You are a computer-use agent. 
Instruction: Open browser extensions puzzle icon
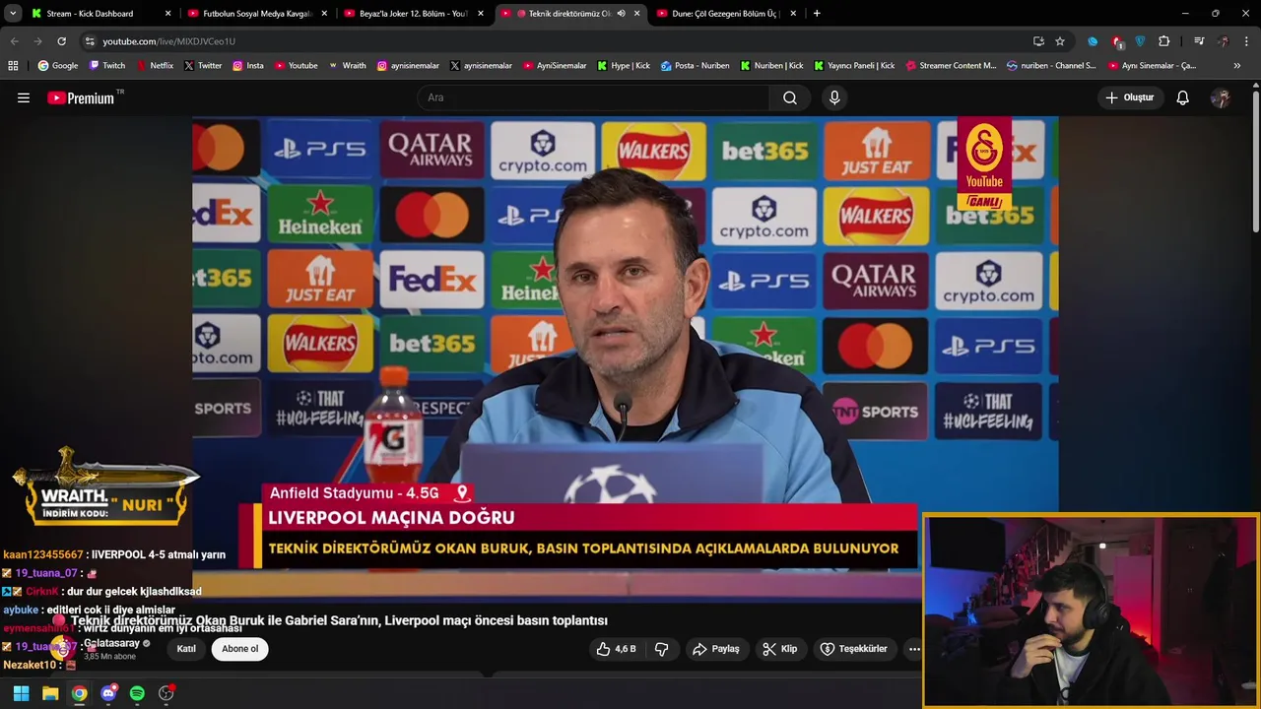point(1164,41)
